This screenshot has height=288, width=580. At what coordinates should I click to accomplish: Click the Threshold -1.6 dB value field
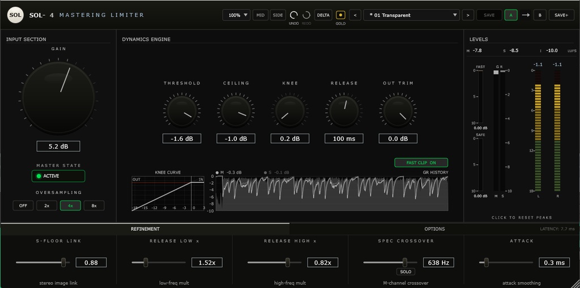pos(182,139)
